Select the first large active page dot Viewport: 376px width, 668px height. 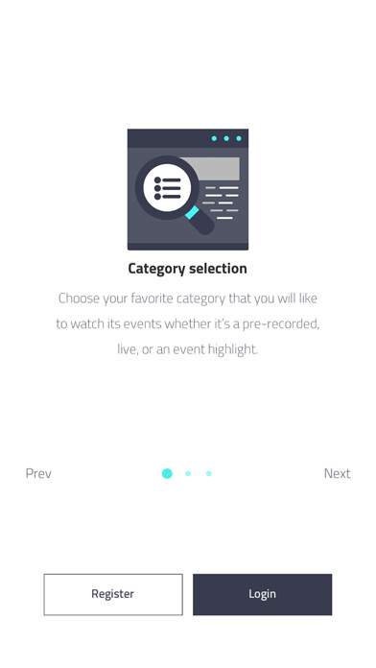point(167,473)
